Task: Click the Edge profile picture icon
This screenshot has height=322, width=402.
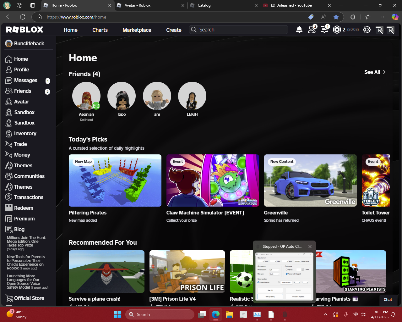Action: pos(7,5)
